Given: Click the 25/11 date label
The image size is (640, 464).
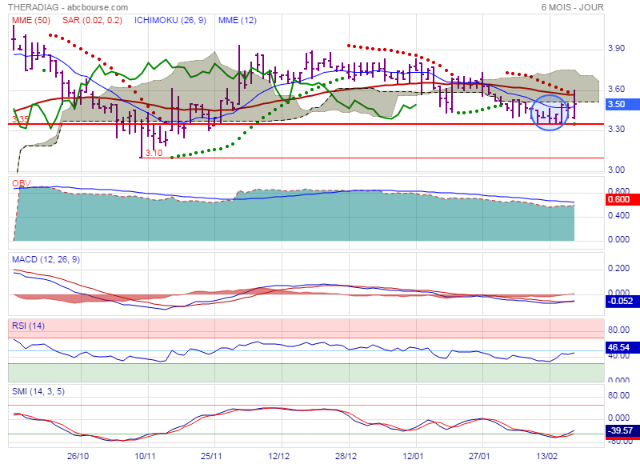Looking at the screenshot, I should [211, 456].
